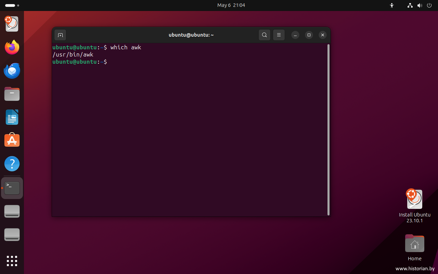Click the terminal vertical scrollbar
Image resolution: width=438 pixels, height=274 pixels.
click(x=328, y=129)
